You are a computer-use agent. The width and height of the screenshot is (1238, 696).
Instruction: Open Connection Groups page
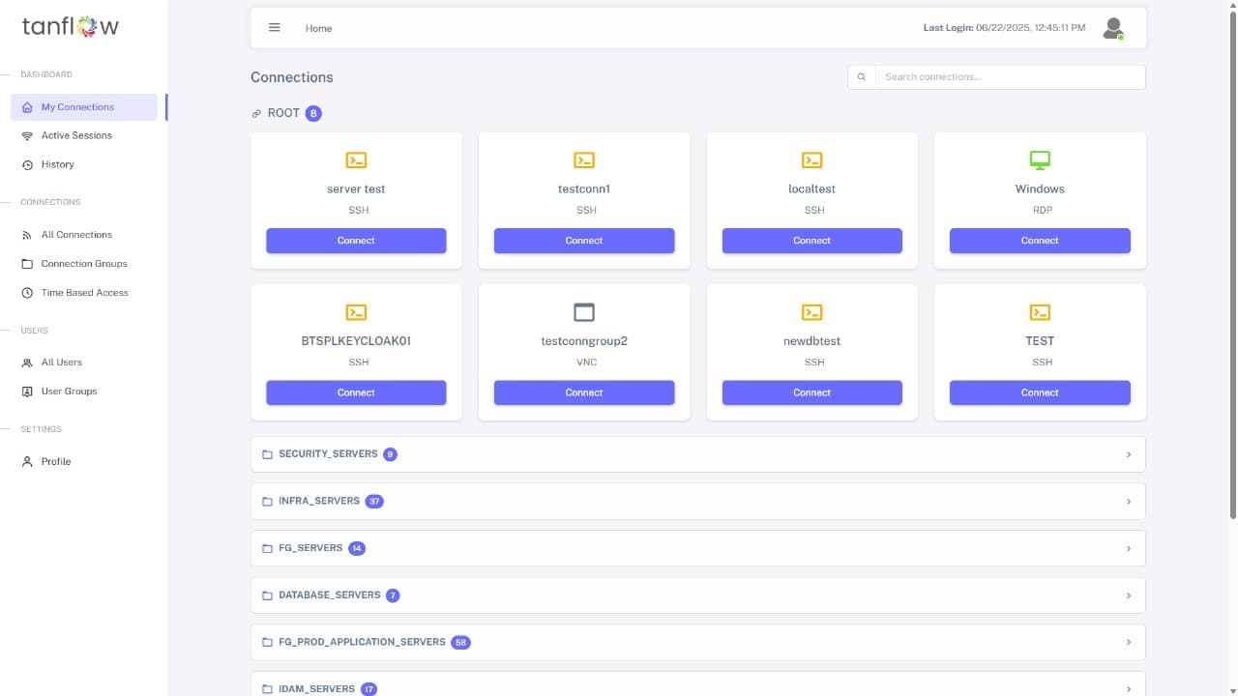[x=84, y=264]
